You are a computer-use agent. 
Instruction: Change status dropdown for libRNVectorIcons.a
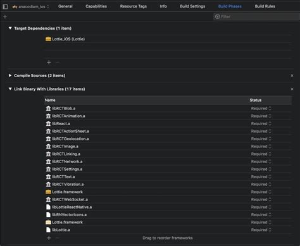click(x=261, y=214)
